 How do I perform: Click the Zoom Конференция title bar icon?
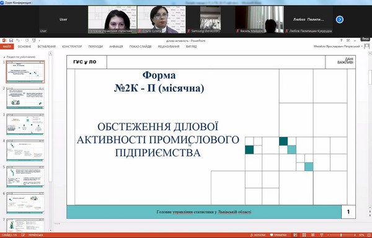click(x=2, y=2)
